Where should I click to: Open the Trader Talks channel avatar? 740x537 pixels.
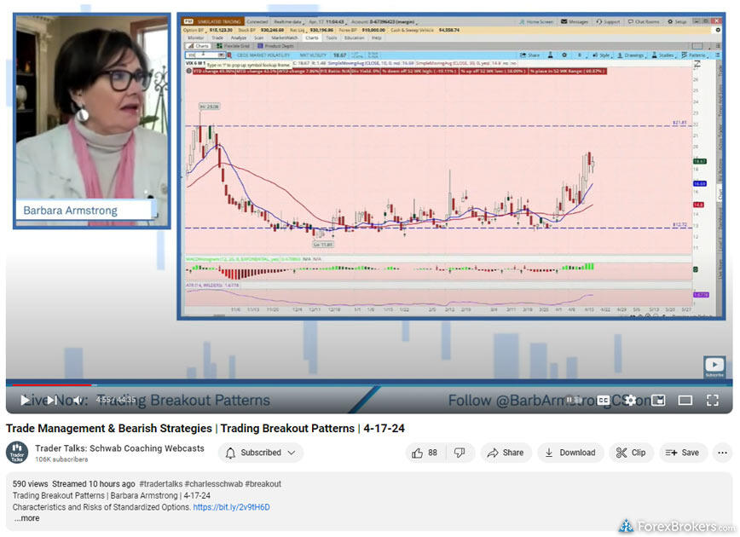[17, 453]
